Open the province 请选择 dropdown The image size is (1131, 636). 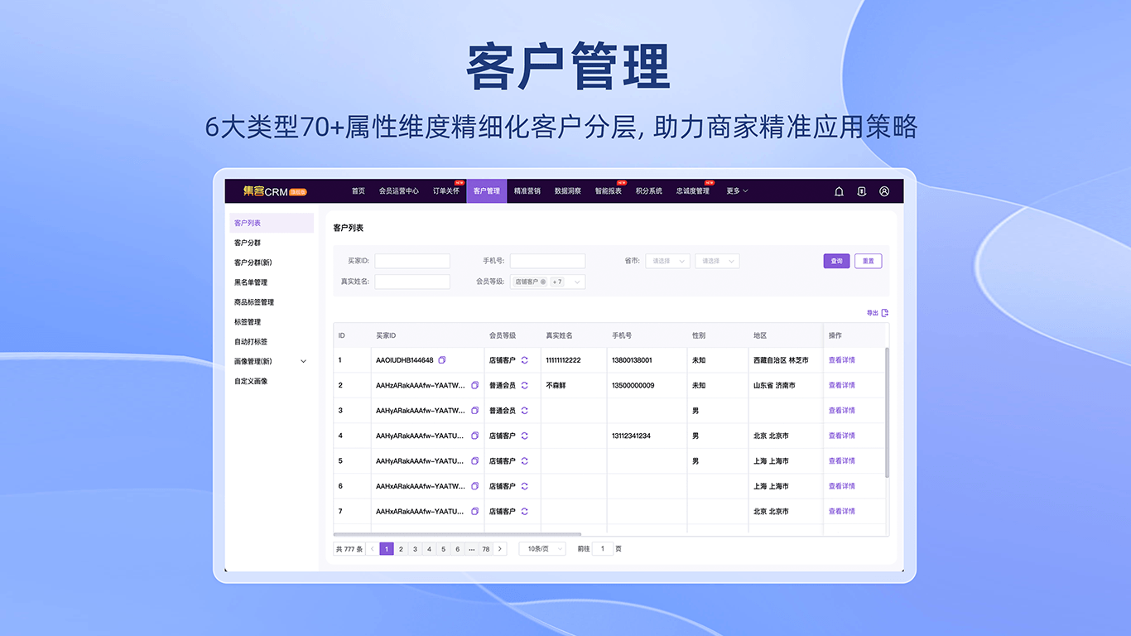667,261
